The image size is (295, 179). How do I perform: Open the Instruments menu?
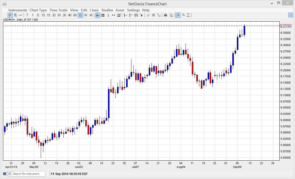[18, 10]
